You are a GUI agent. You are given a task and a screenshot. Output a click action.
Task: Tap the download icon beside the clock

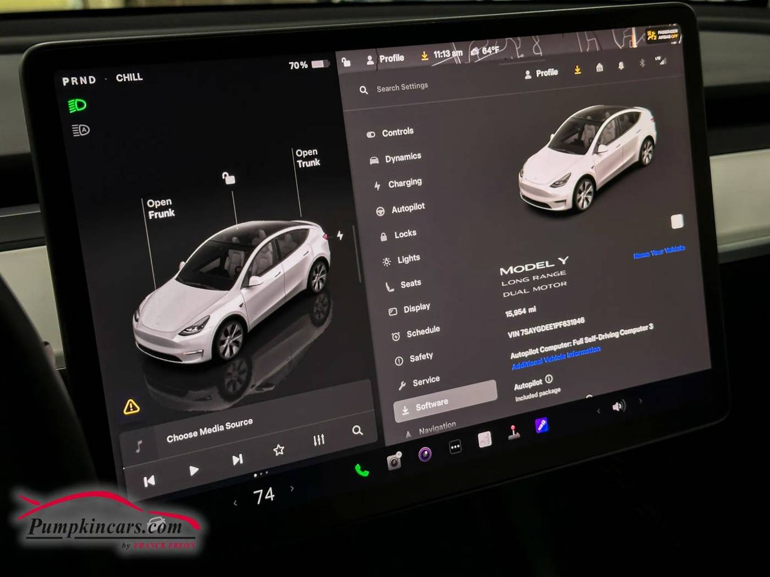click(425, 56)
